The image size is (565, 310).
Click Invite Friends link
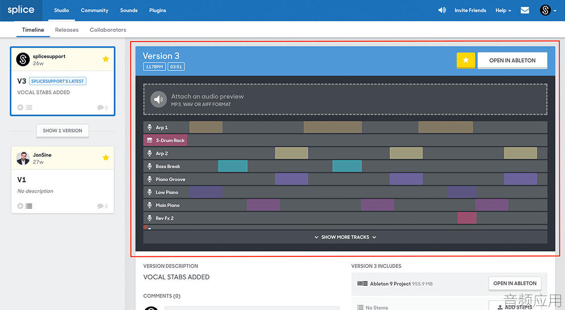coord(470,10)
